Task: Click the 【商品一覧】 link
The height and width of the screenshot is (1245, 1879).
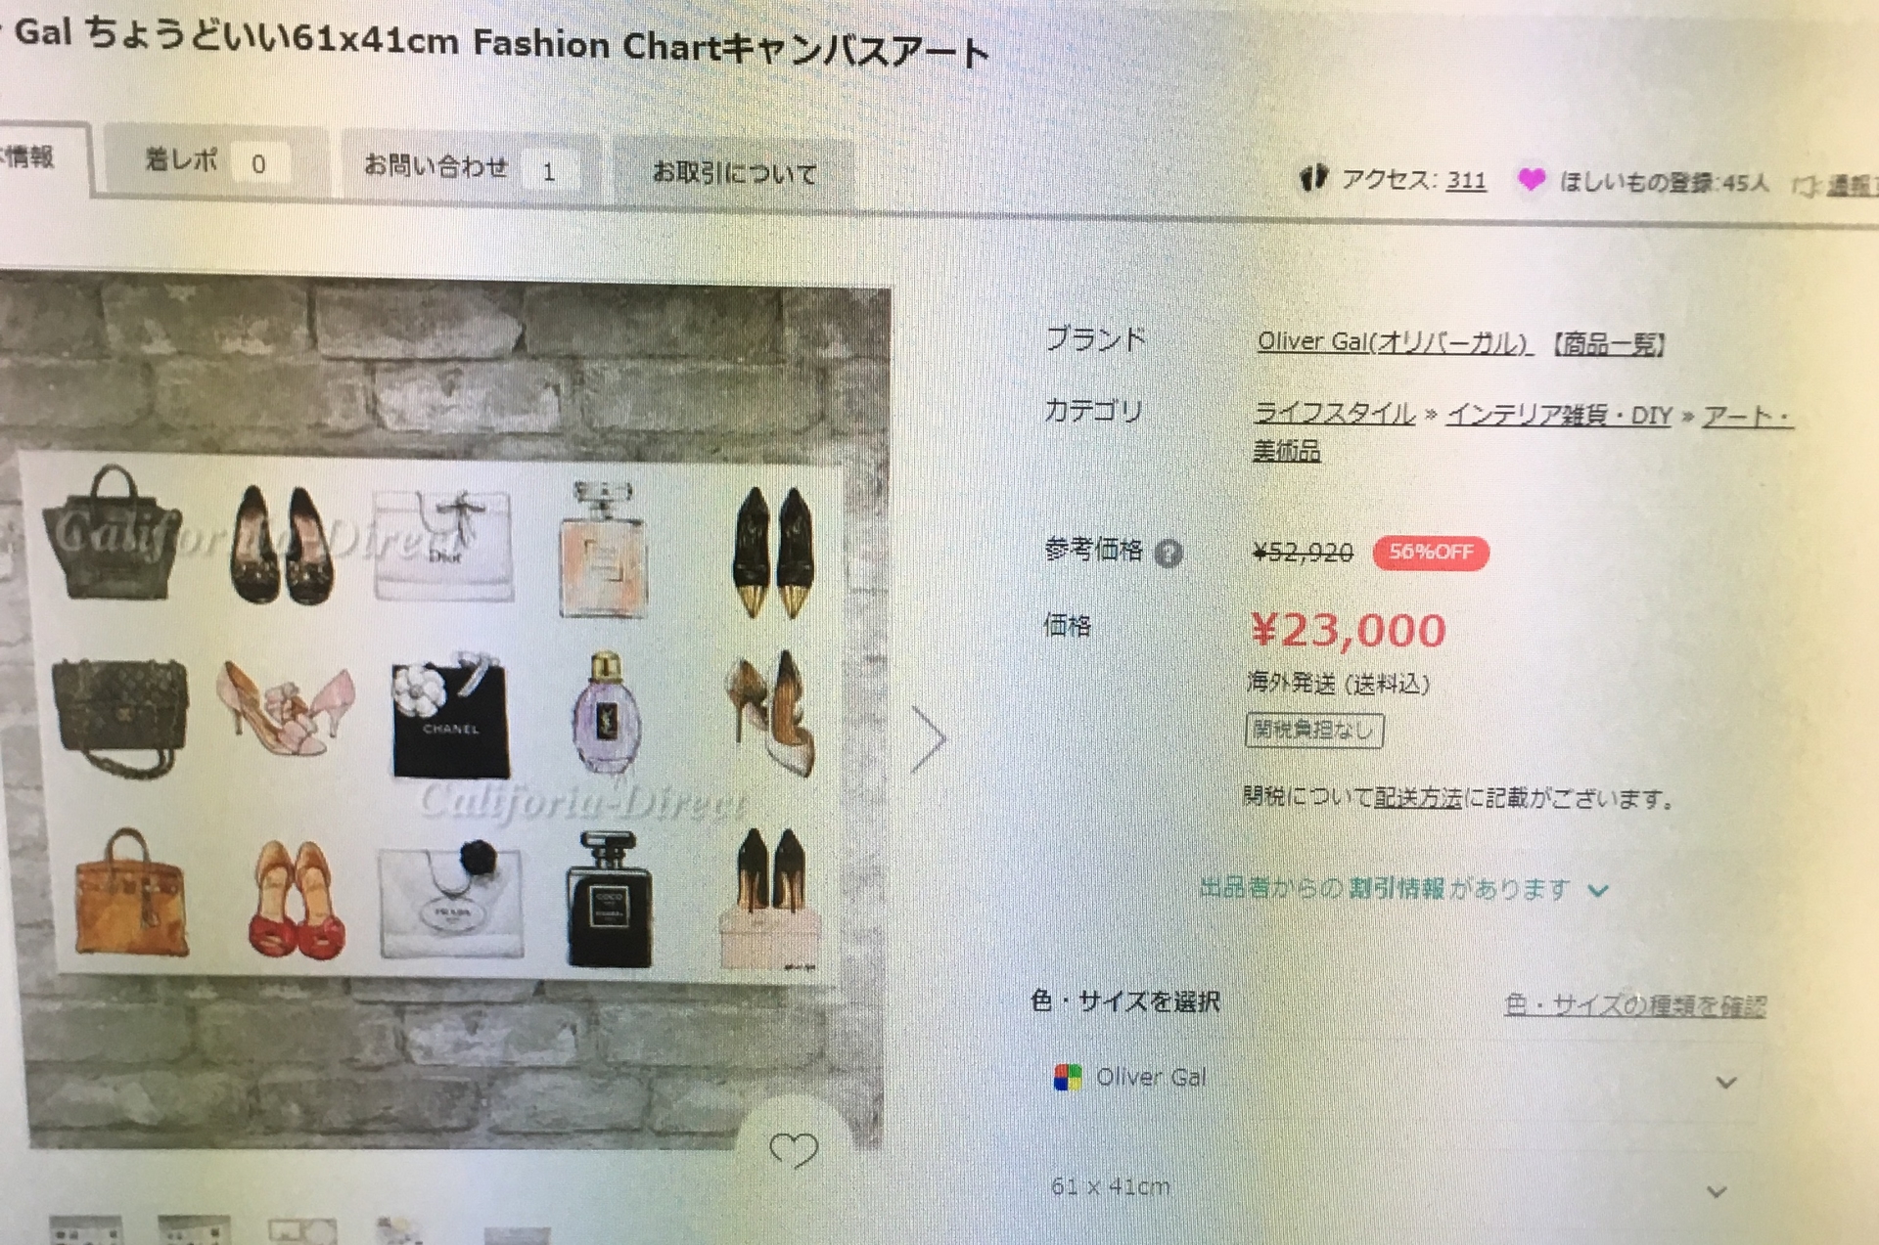Action: (x=1610, y=344)
